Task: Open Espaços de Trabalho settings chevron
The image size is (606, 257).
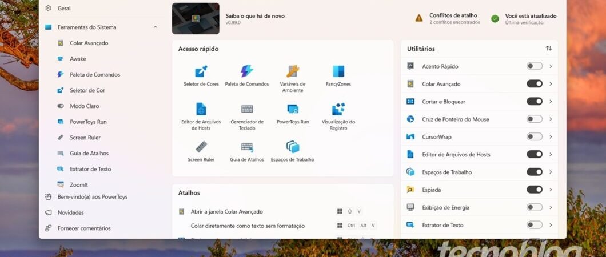Action: [551, 172]
